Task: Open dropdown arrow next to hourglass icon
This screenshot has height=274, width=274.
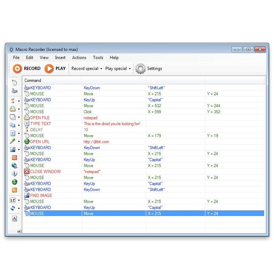Action: coord(19,101)
